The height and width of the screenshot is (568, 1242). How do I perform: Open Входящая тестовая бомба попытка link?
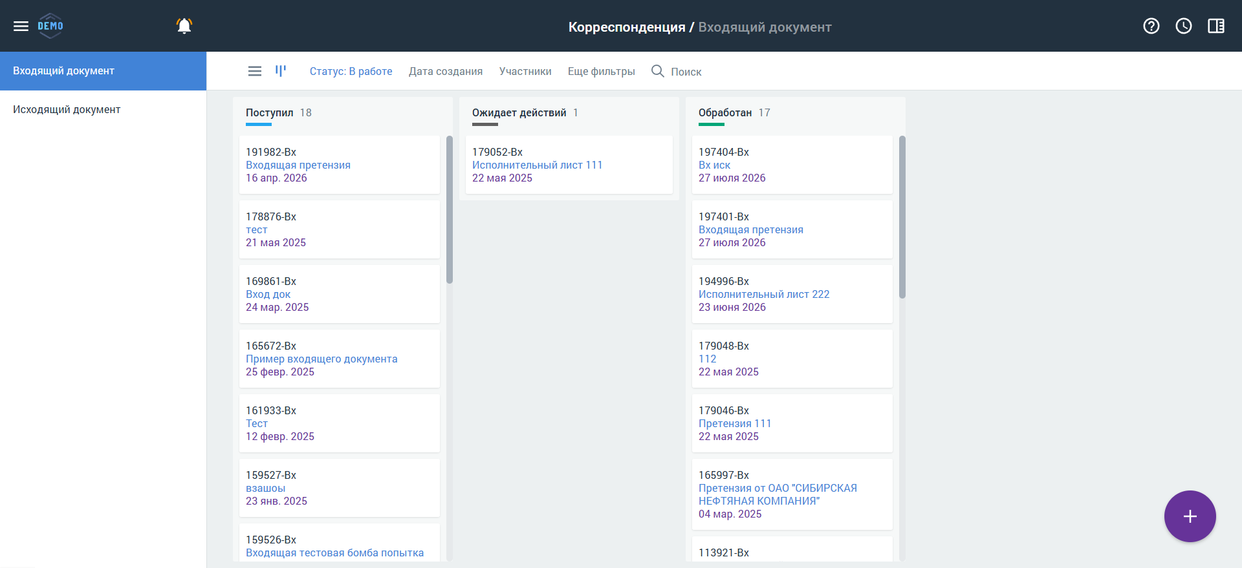[x=335, y=552]
